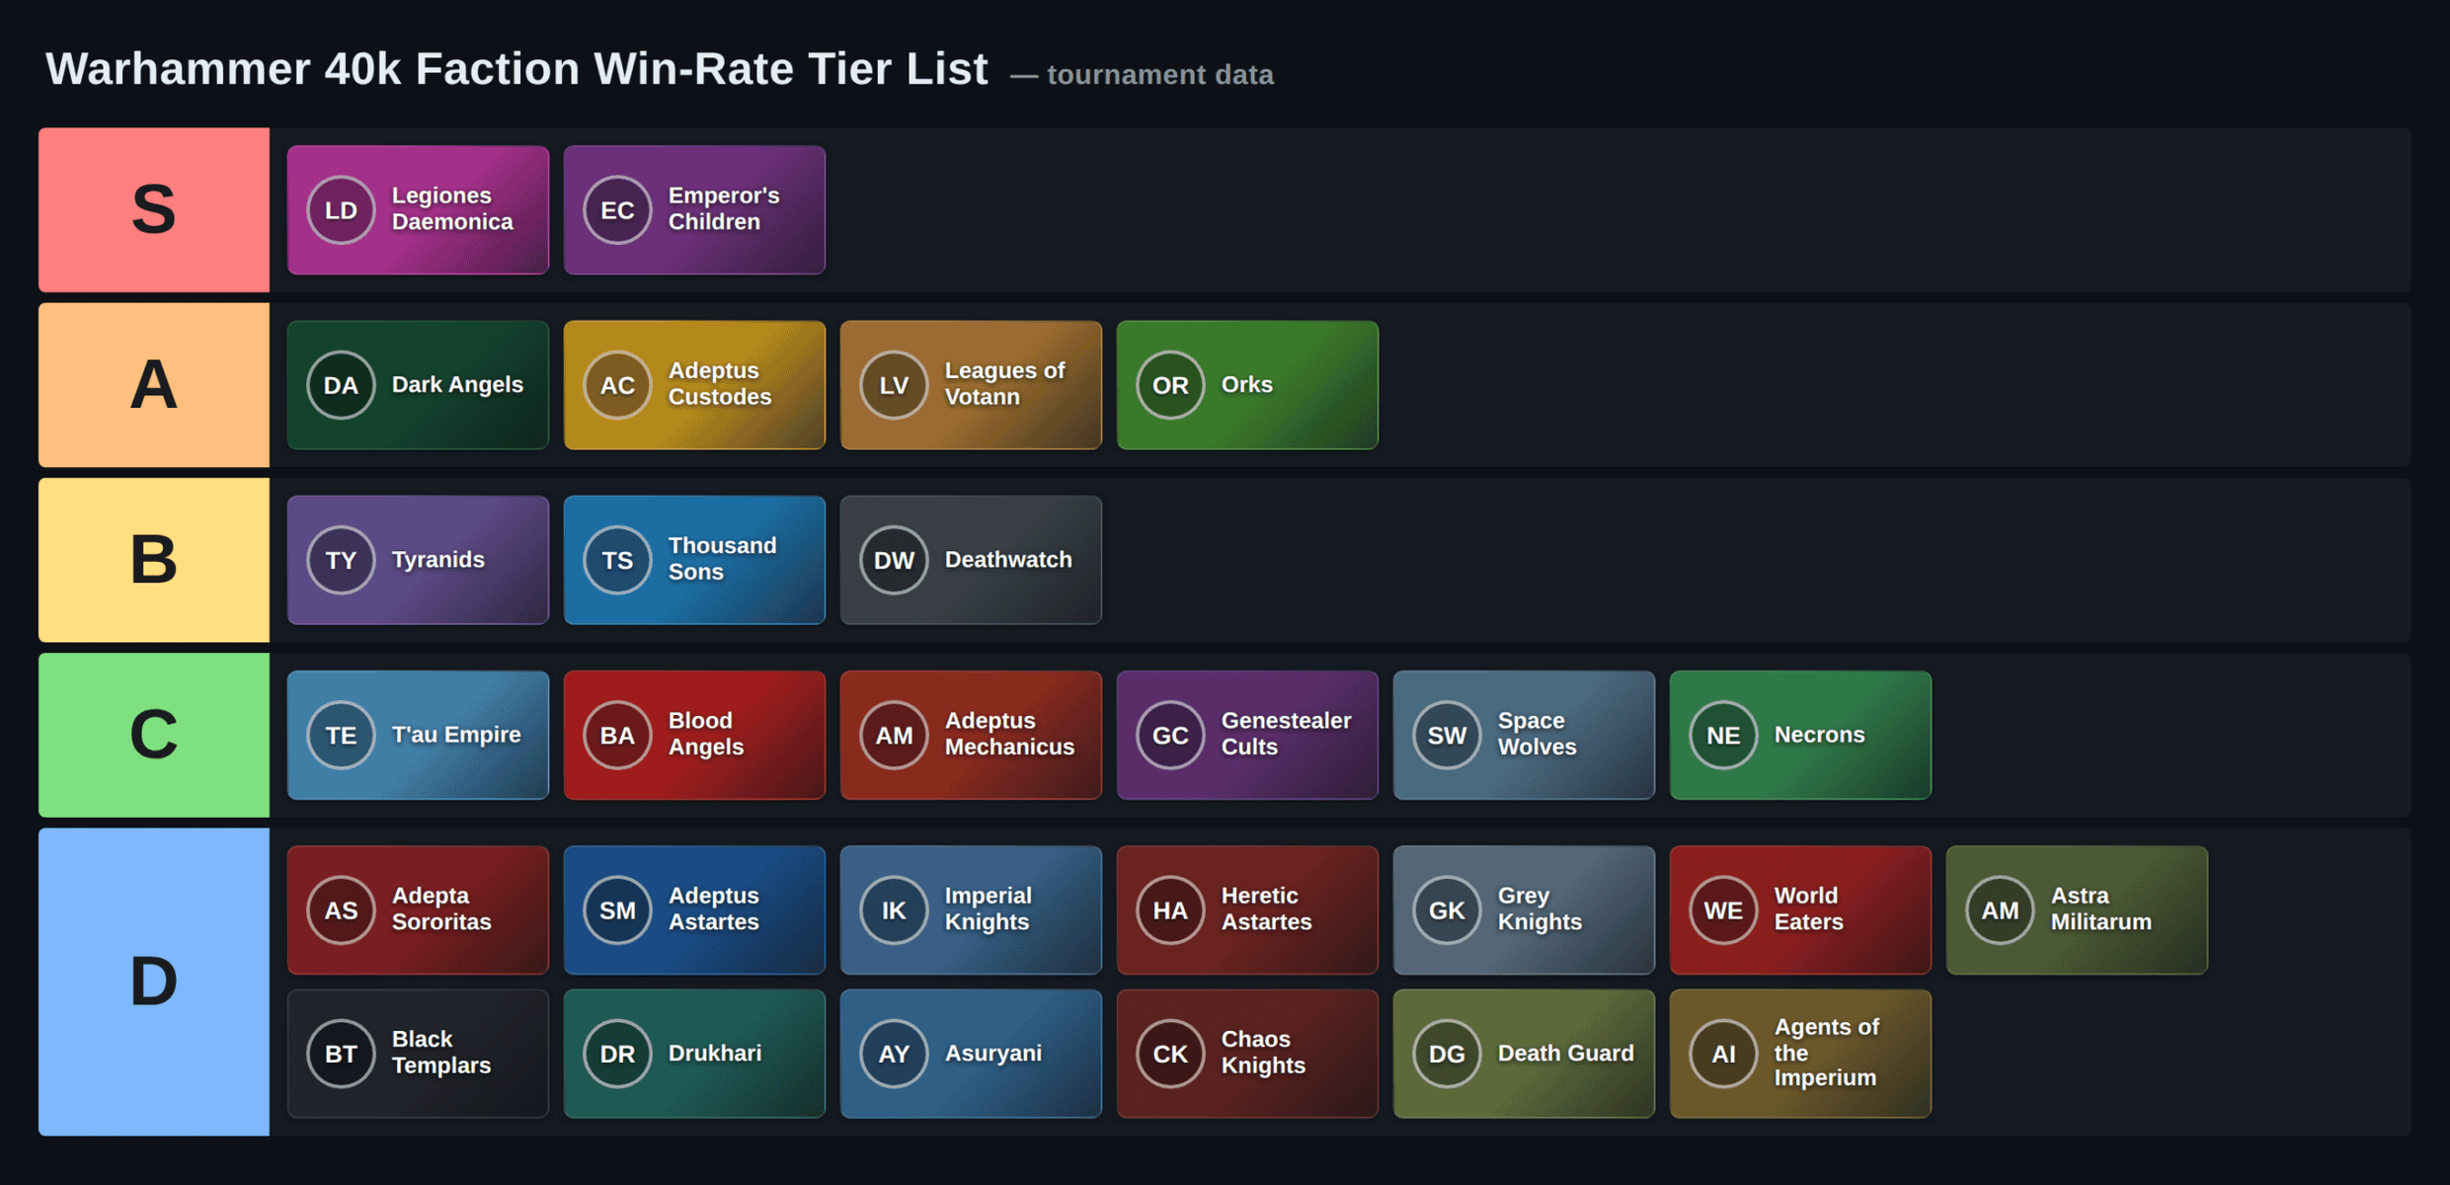The image size is (2450, 1185).
Task: Click the AC badge for Adeptus Custodes
Action: click(x=617, y=385)
